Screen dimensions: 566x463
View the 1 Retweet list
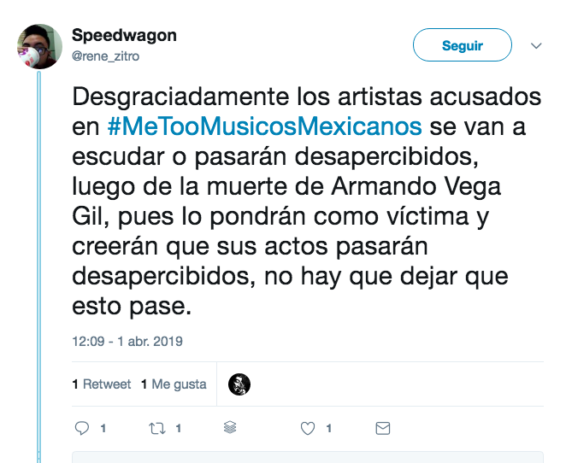tap(102, 384)
